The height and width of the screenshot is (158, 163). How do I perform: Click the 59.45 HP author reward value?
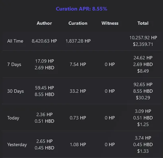coord(44,88)
